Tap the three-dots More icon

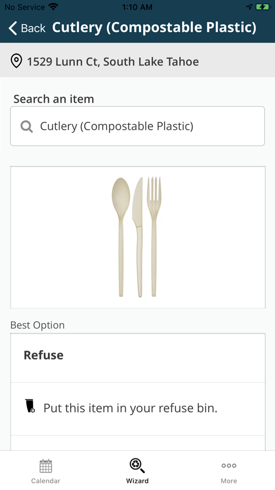[229, 466]
